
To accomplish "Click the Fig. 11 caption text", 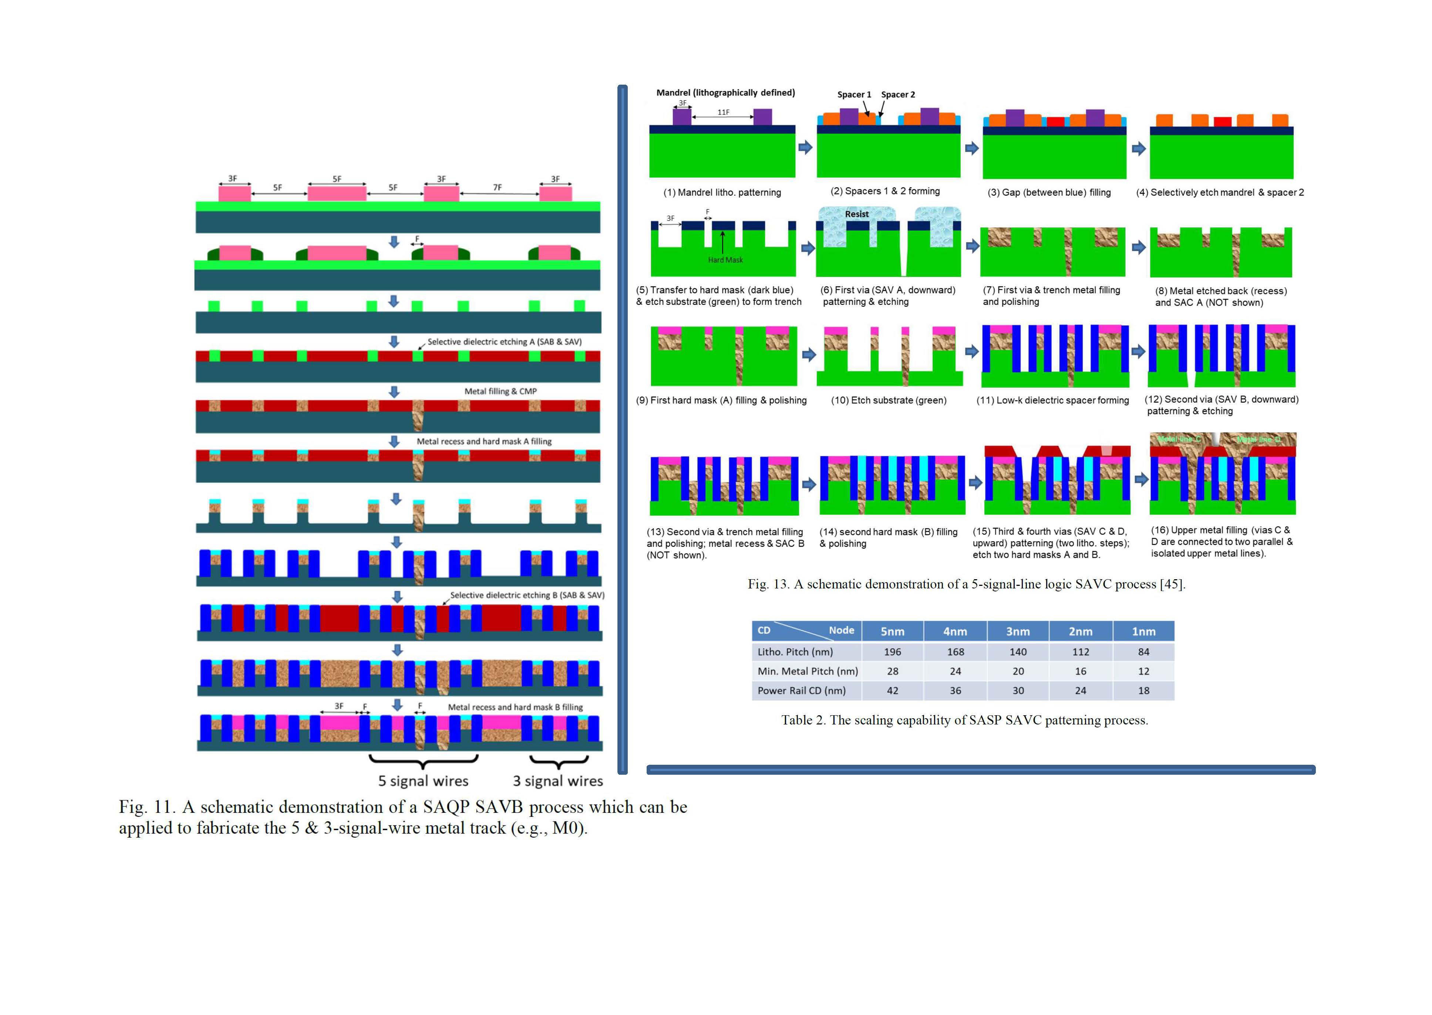I will coord(403,817).
